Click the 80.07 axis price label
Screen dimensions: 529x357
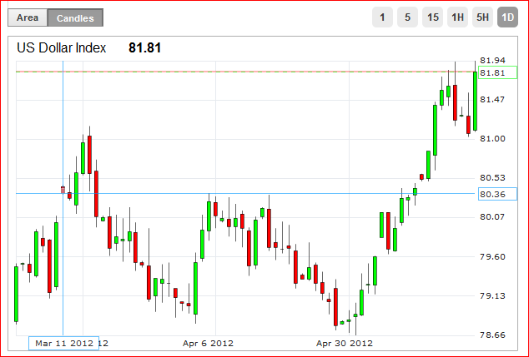[x=493, y=217]
